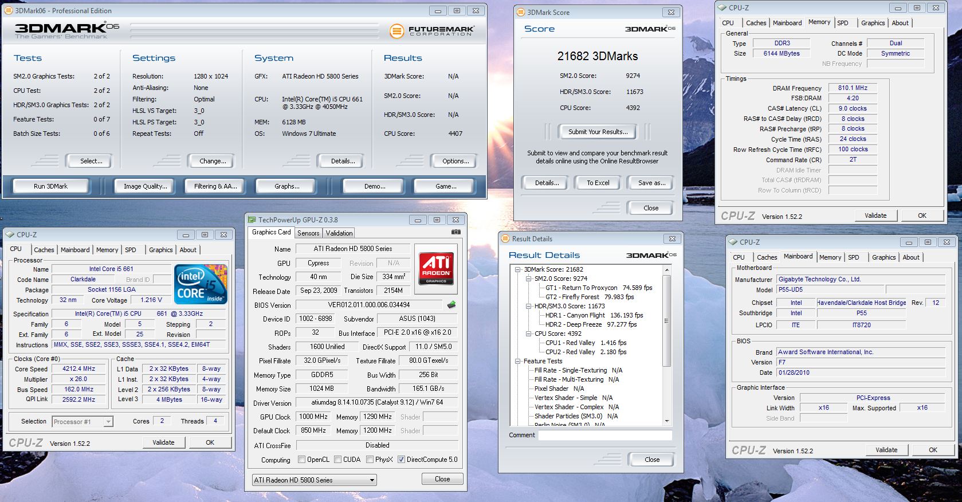
Task: Open the About tab in the CPU-Z window on the Memory tab
Action: [900, 23]
